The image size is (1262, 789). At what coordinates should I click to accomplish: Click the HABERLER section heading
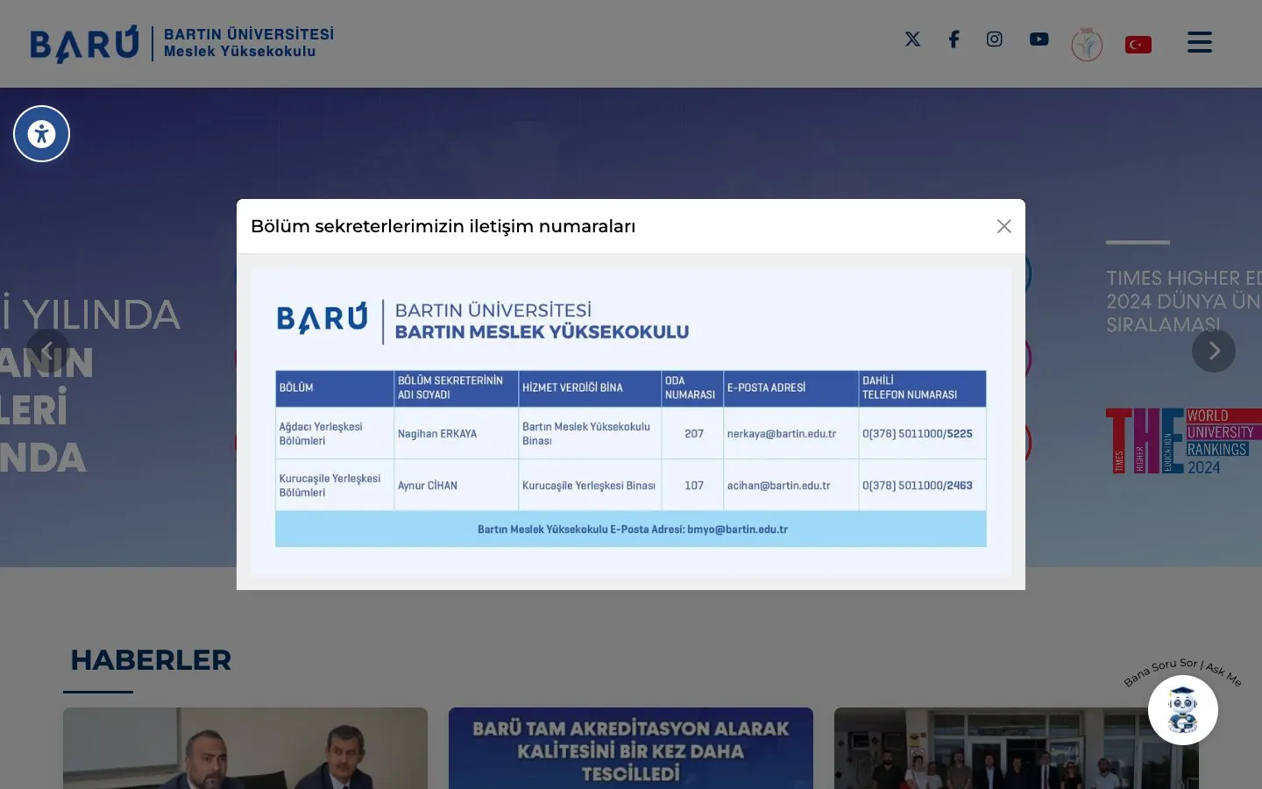151,660
